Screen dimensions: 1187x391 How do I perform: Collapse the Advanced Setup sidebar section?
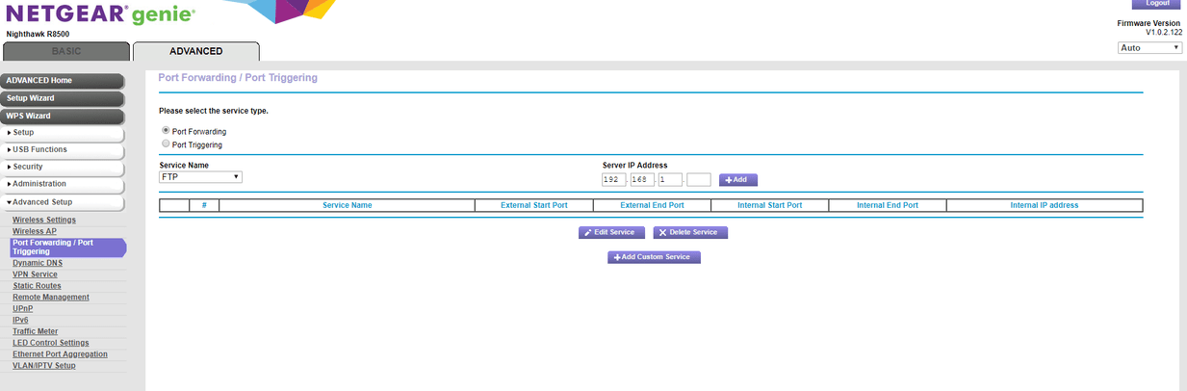coord(62,202)
